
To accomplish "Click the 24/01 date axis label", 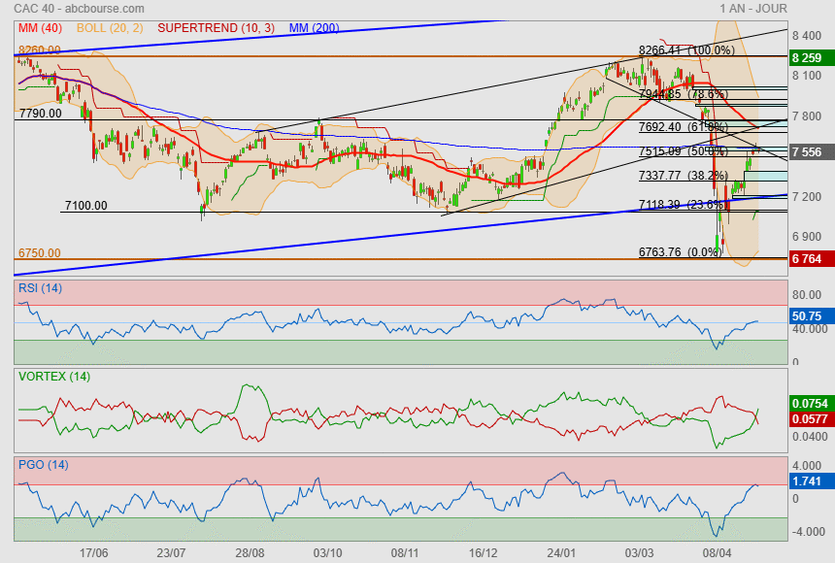I will tap(561, 552).
